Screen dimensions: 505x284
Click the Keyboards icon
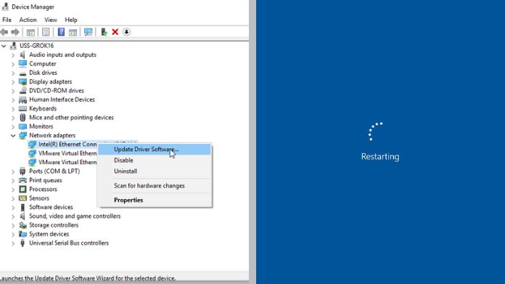[22, 109]
